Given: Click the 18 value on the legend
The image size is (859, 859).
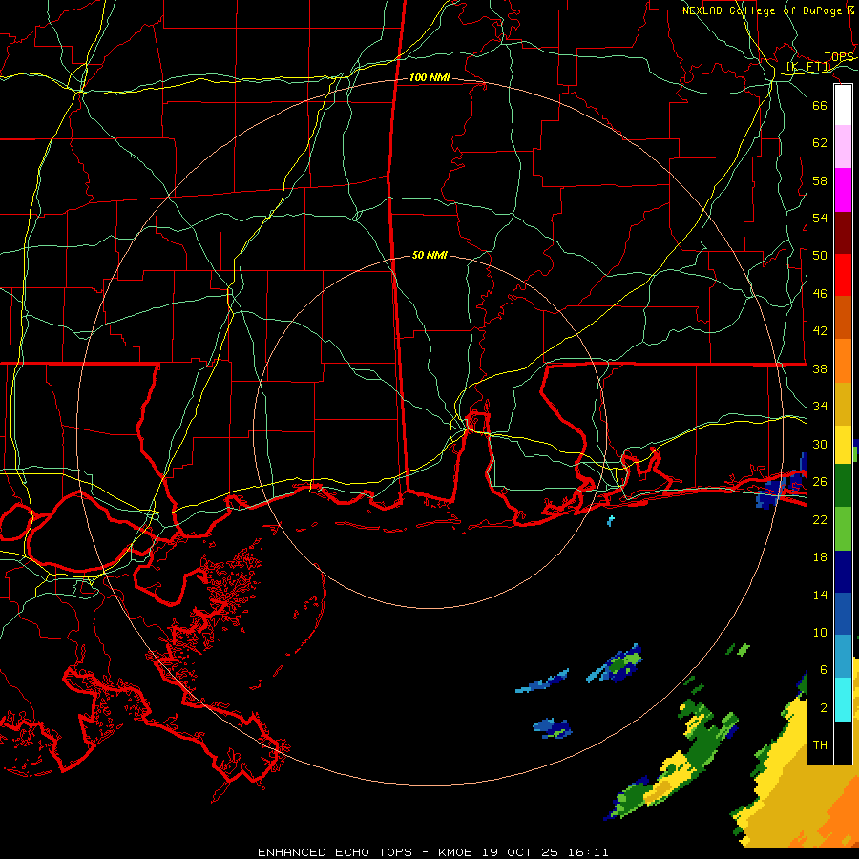Looking at the screenshot, I should click(x=820, y=557).
